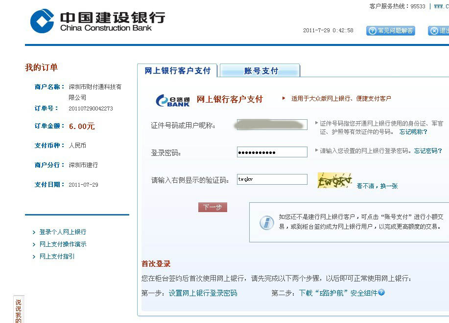Click the 客户服务热线: 95533 text

click(x=397, y=6)
